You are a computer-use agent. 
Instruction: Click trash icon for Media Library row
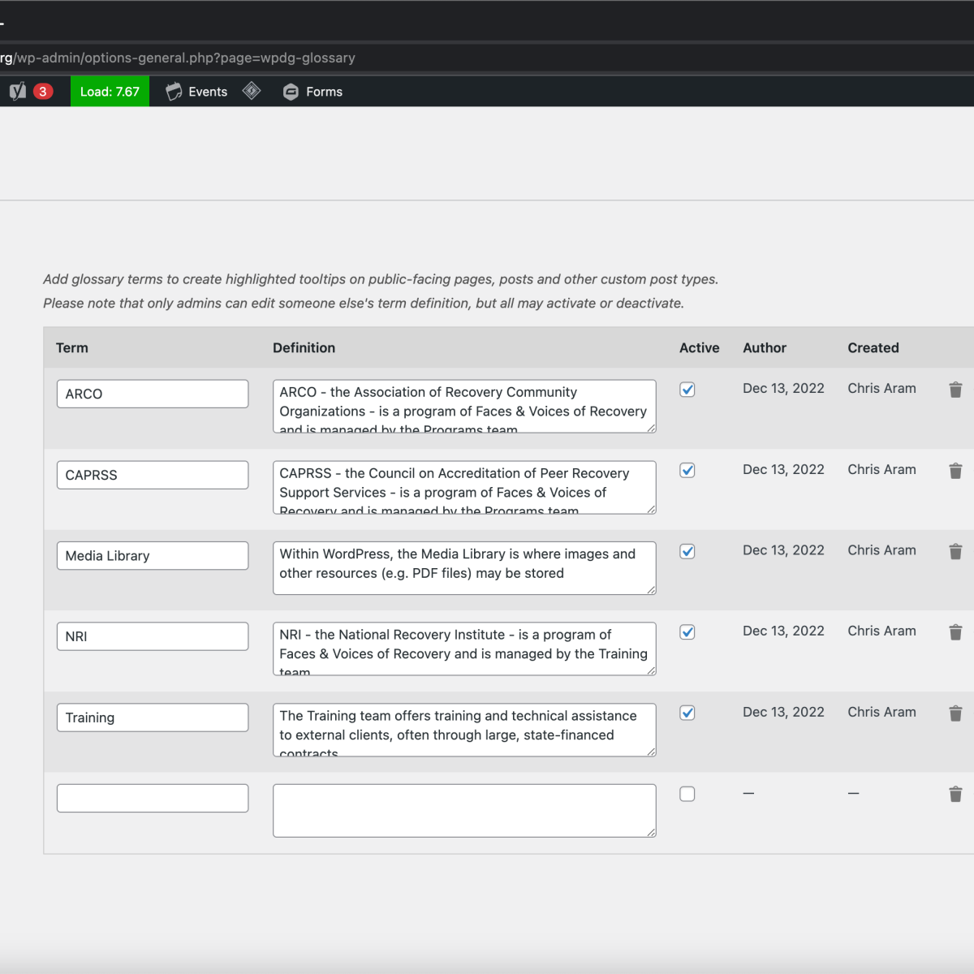(x=955, y=552)
